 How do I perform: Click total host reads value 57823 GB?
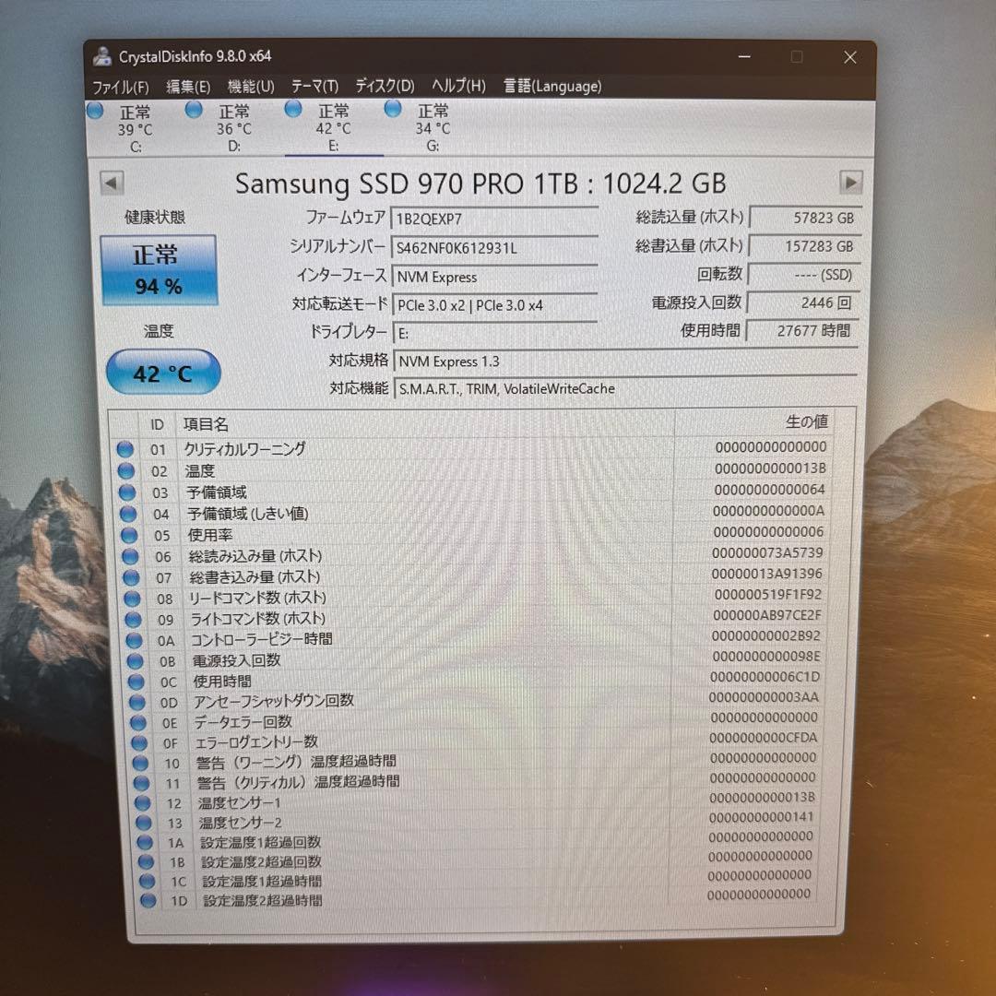click(805, 218)
